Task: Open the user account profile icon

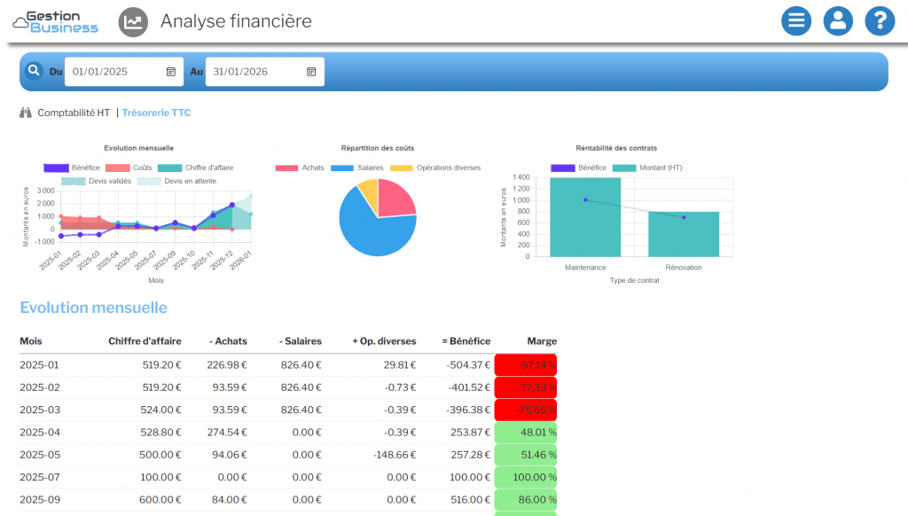Action: (838, 20)
